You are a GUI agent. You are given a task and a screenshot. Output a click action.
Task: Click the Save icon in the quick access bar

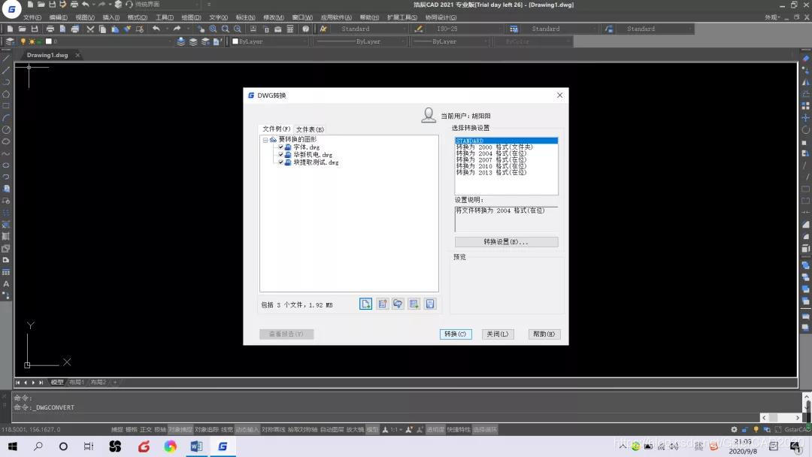click(52, 5)
